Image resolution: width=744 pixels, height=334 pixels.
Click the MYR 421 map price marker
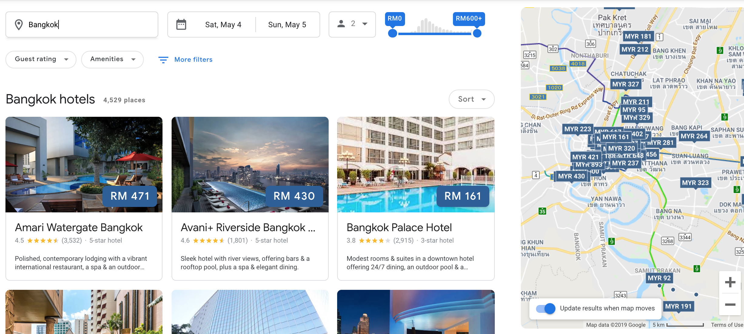click(585, 157)
